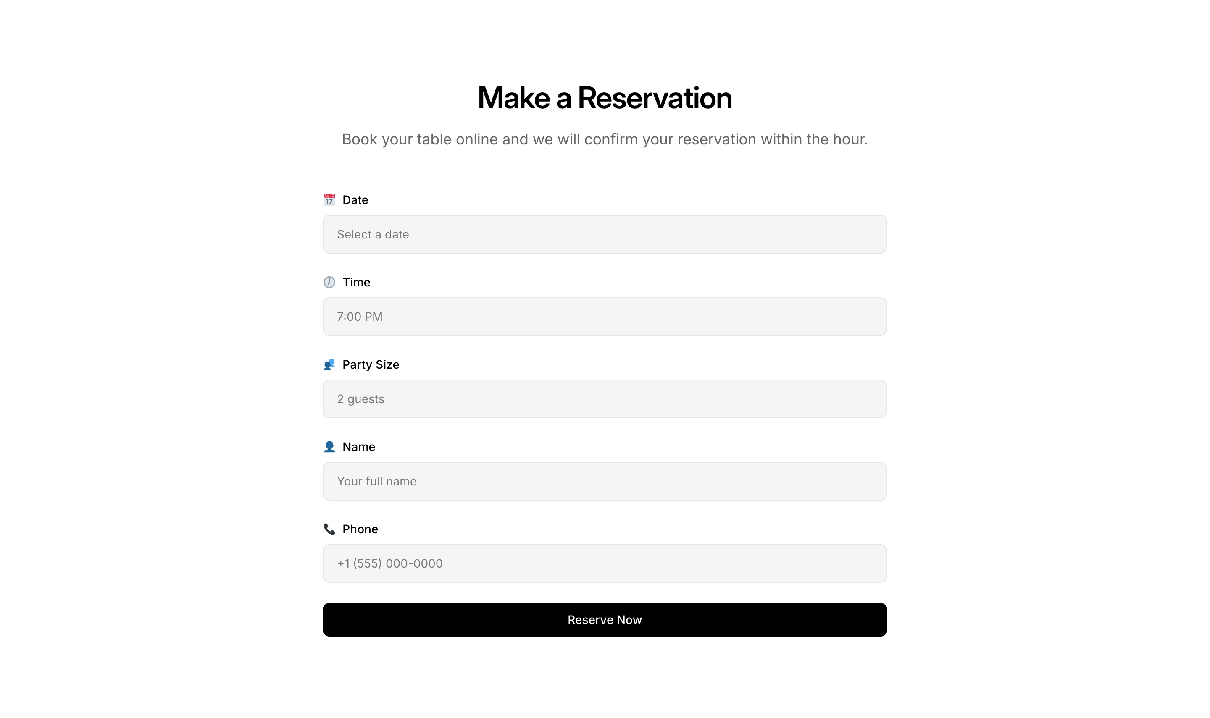Click the 'Phone' field label
This screenshot has width=1210, height=718.
[x=360, y=529]
